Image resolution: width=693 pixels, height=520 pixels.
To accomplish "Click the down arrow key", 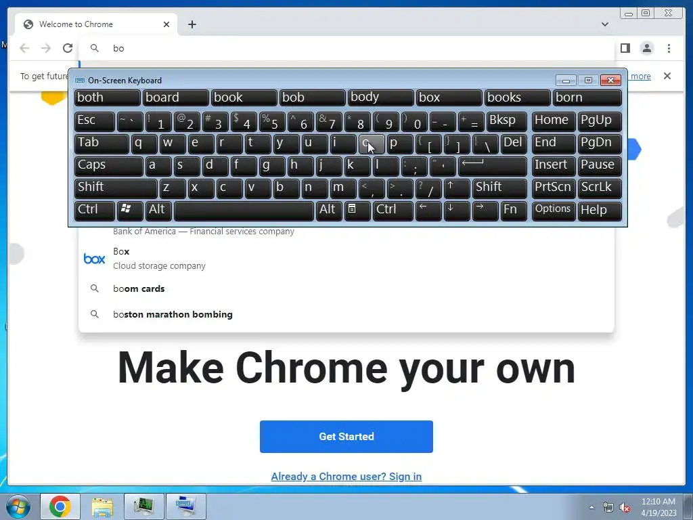I will (x=457, y=211).
